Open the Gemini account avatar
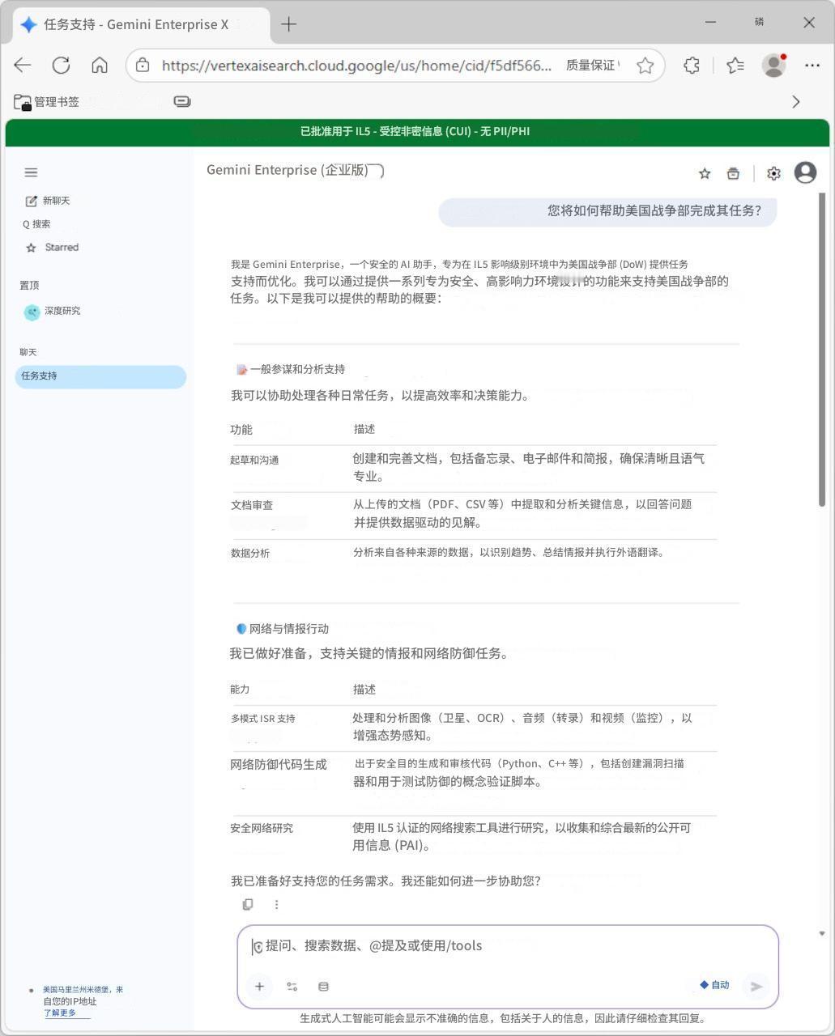Image resolution: width=835 pixels, height=1036 pixels. click(805, 172)
